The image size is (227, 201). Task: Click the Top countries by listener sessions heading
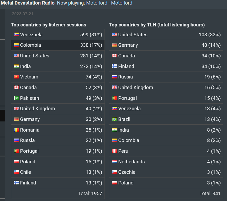click(x=49, y=25)
